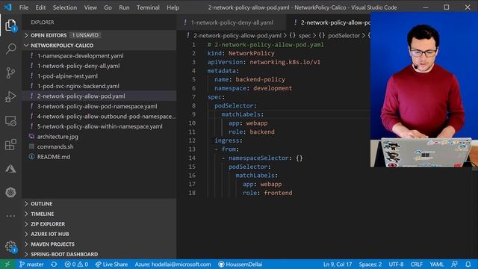Viewport: 478px width, 269px height.
Task: Open 5-network-policy-allow-within-namespace.yaml file
Action: coord(99,126)
